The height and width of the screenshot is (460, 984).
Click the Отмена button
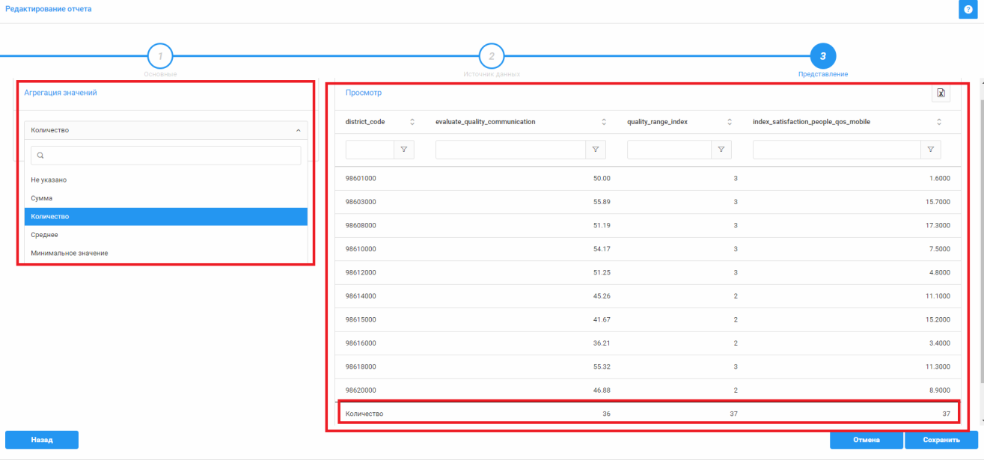[x=867, y=440]
